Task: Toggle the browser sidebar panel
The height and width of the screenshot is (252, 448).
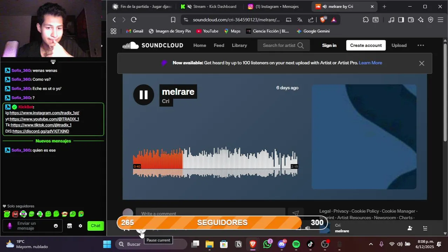Action: 401,20
